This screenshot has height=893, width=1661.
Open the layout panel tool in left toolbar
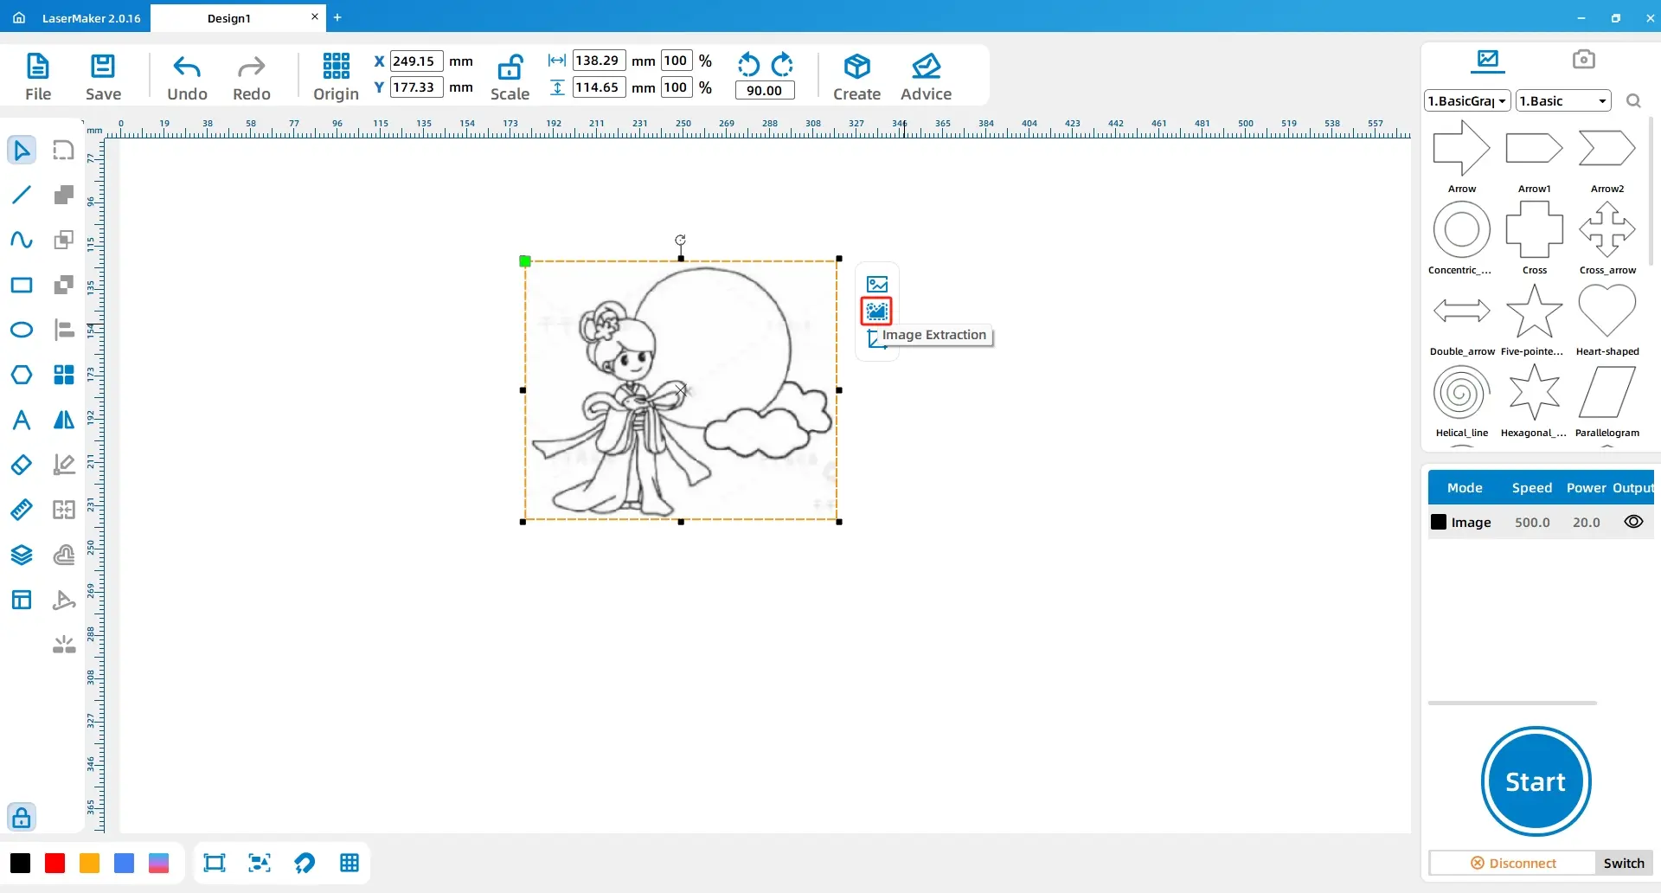pos(22,600)
